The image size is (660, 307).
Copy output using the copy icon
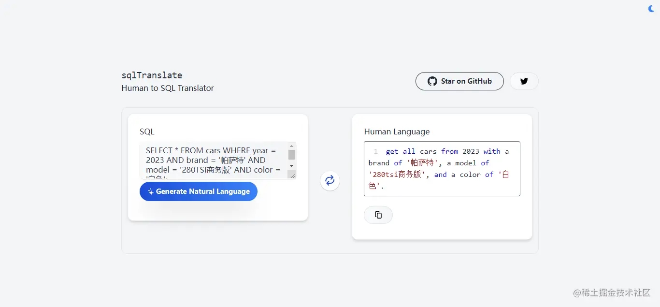coord(378,215)
